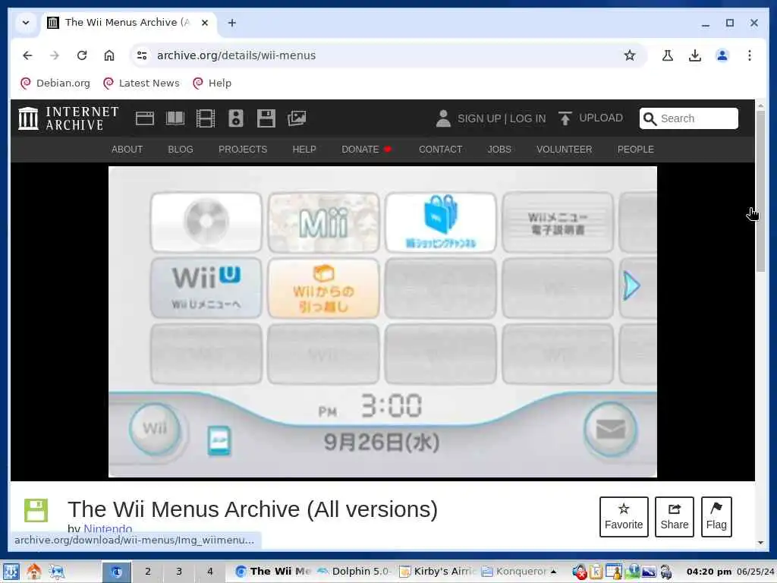Open the Internet Archive Images icon
Viewport: 777px width, 583px height.
click(297, 118)
